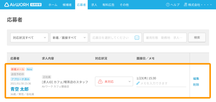Open the 未対応 status dropdown
This screenshot has height=102, width=216.
point(114,81)
